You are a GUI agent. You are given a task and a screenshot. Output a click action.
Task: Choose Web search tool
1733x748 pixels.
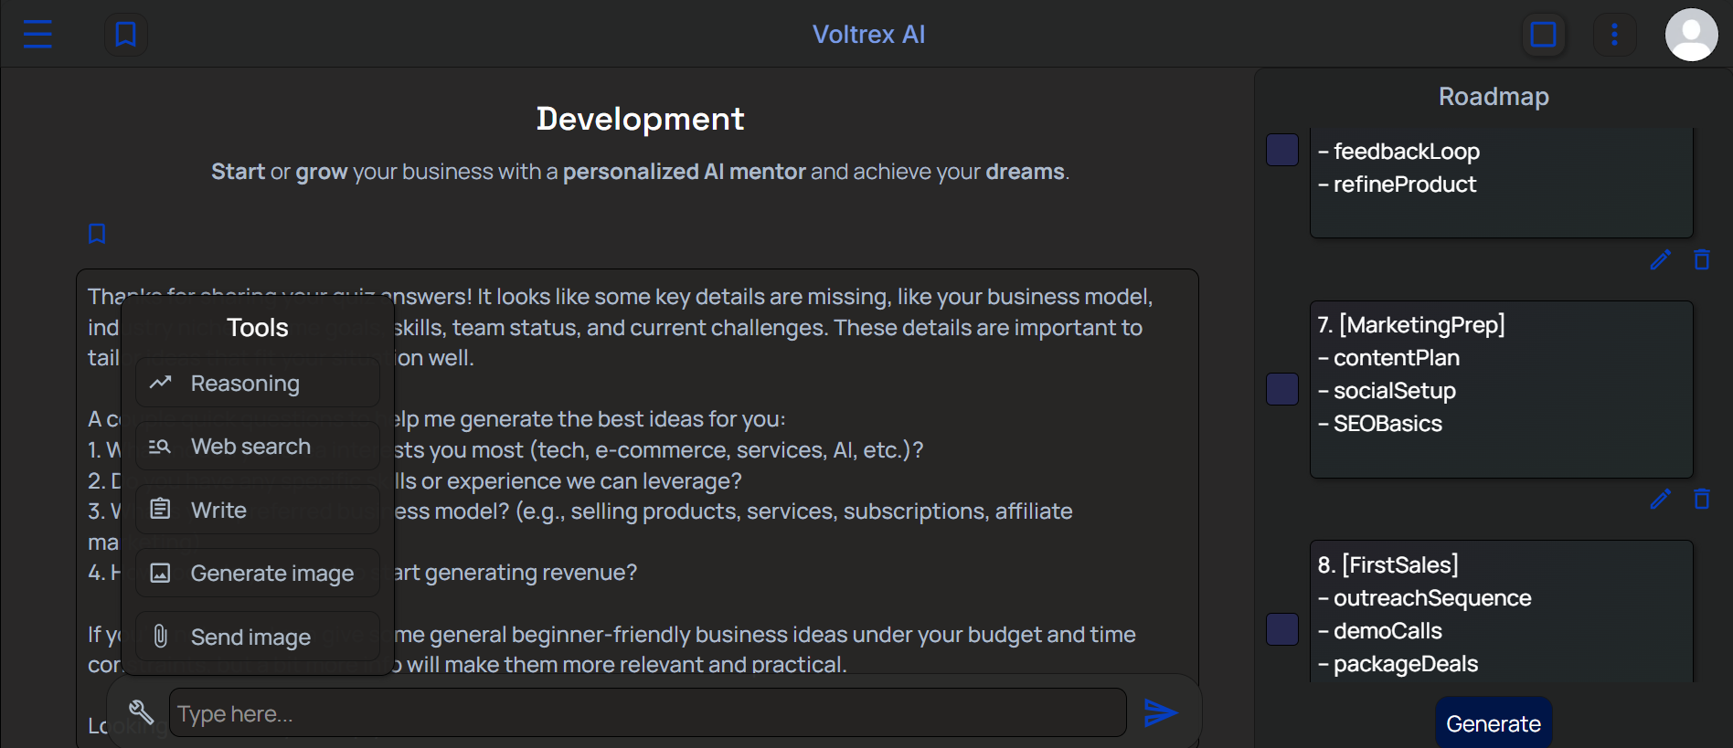[x=258, y=446]
